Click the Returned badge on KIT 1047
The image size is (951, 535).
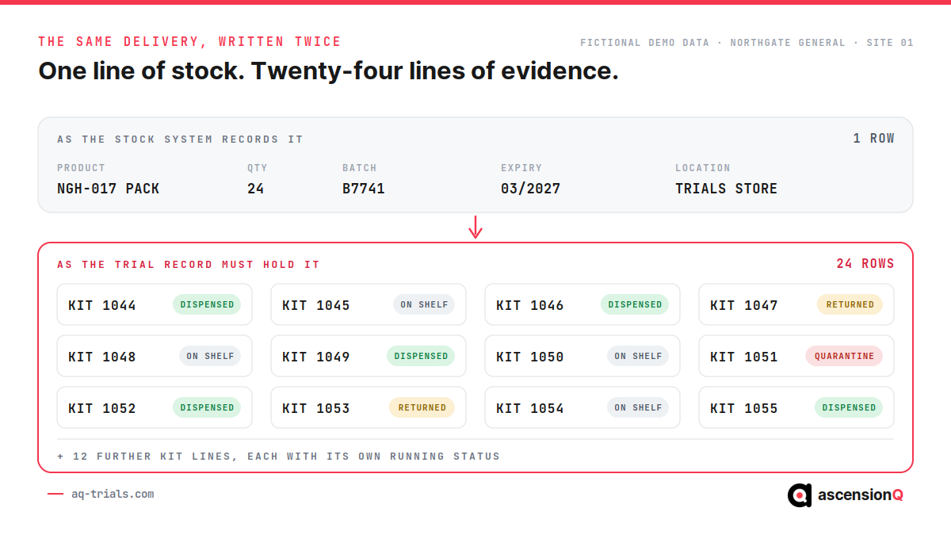[850, 304]
